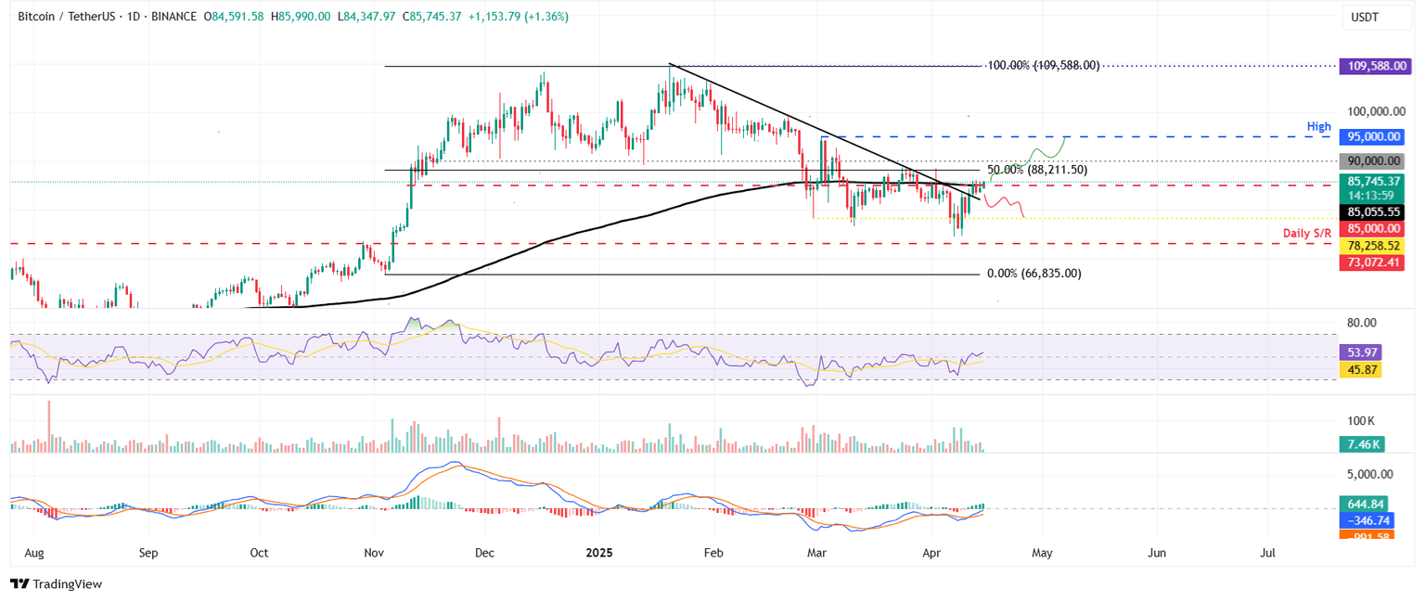This screenshot has height=601, width=1425.
Task: Click the yellow 78,258.52 price label
Action: point(1373,247)
